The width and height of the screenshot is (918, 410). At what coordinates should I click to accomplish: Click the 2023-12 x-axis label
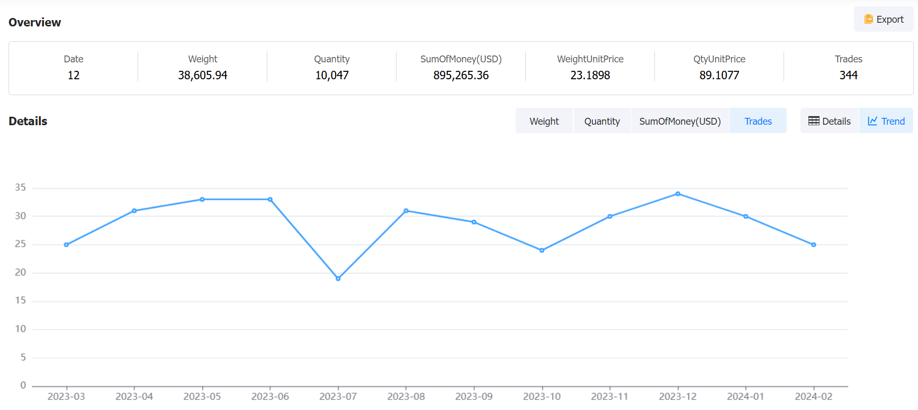678,396
